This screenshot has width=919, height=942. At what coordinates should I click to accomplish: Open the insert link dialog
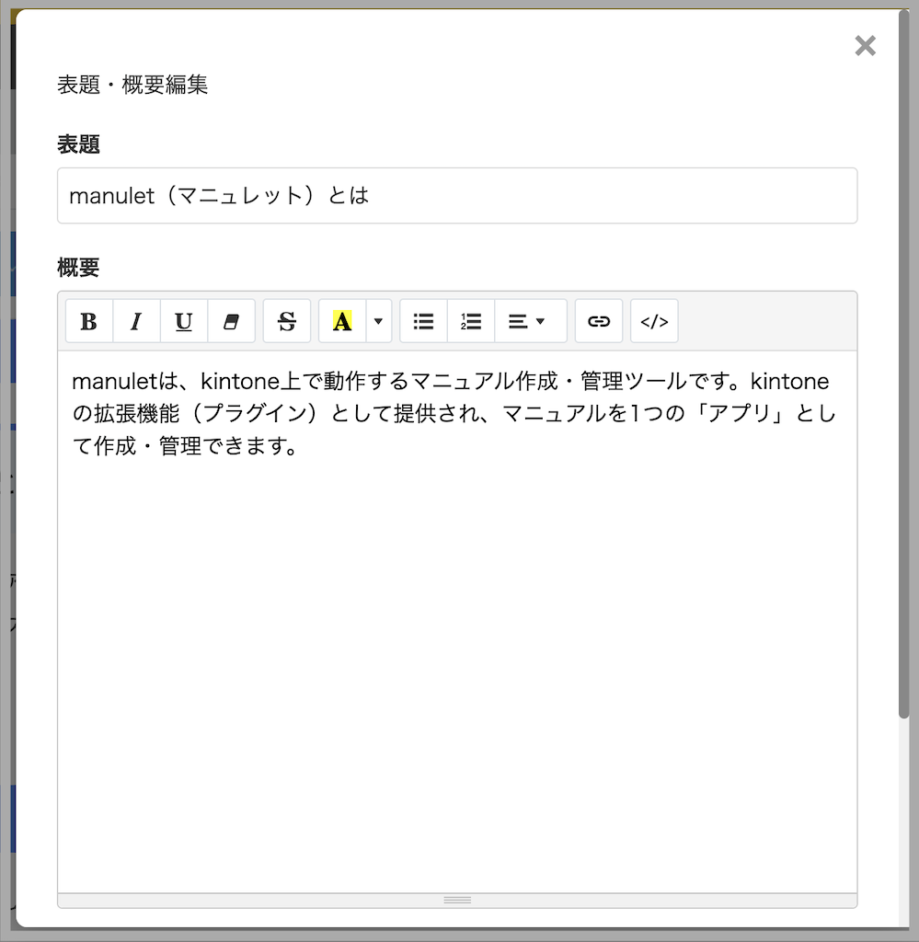[x=599, y=321]
